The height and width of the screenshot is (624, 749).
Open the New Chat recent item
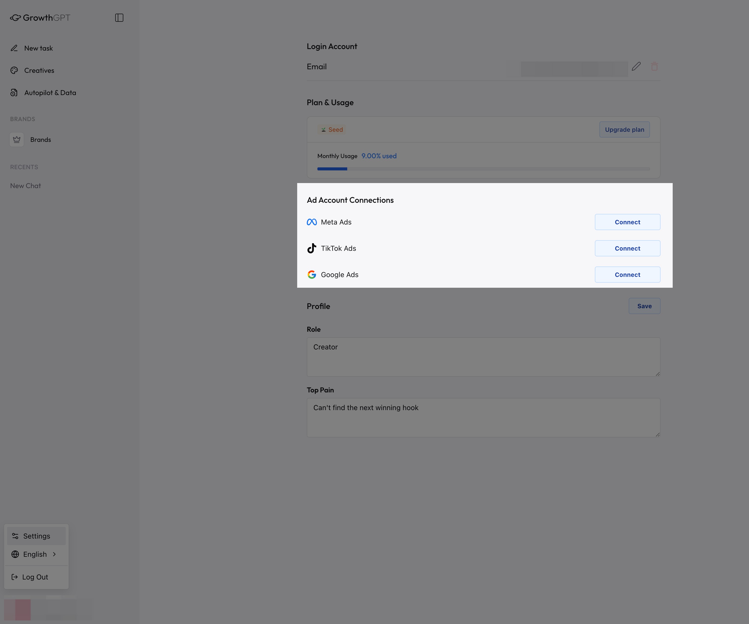26,186
